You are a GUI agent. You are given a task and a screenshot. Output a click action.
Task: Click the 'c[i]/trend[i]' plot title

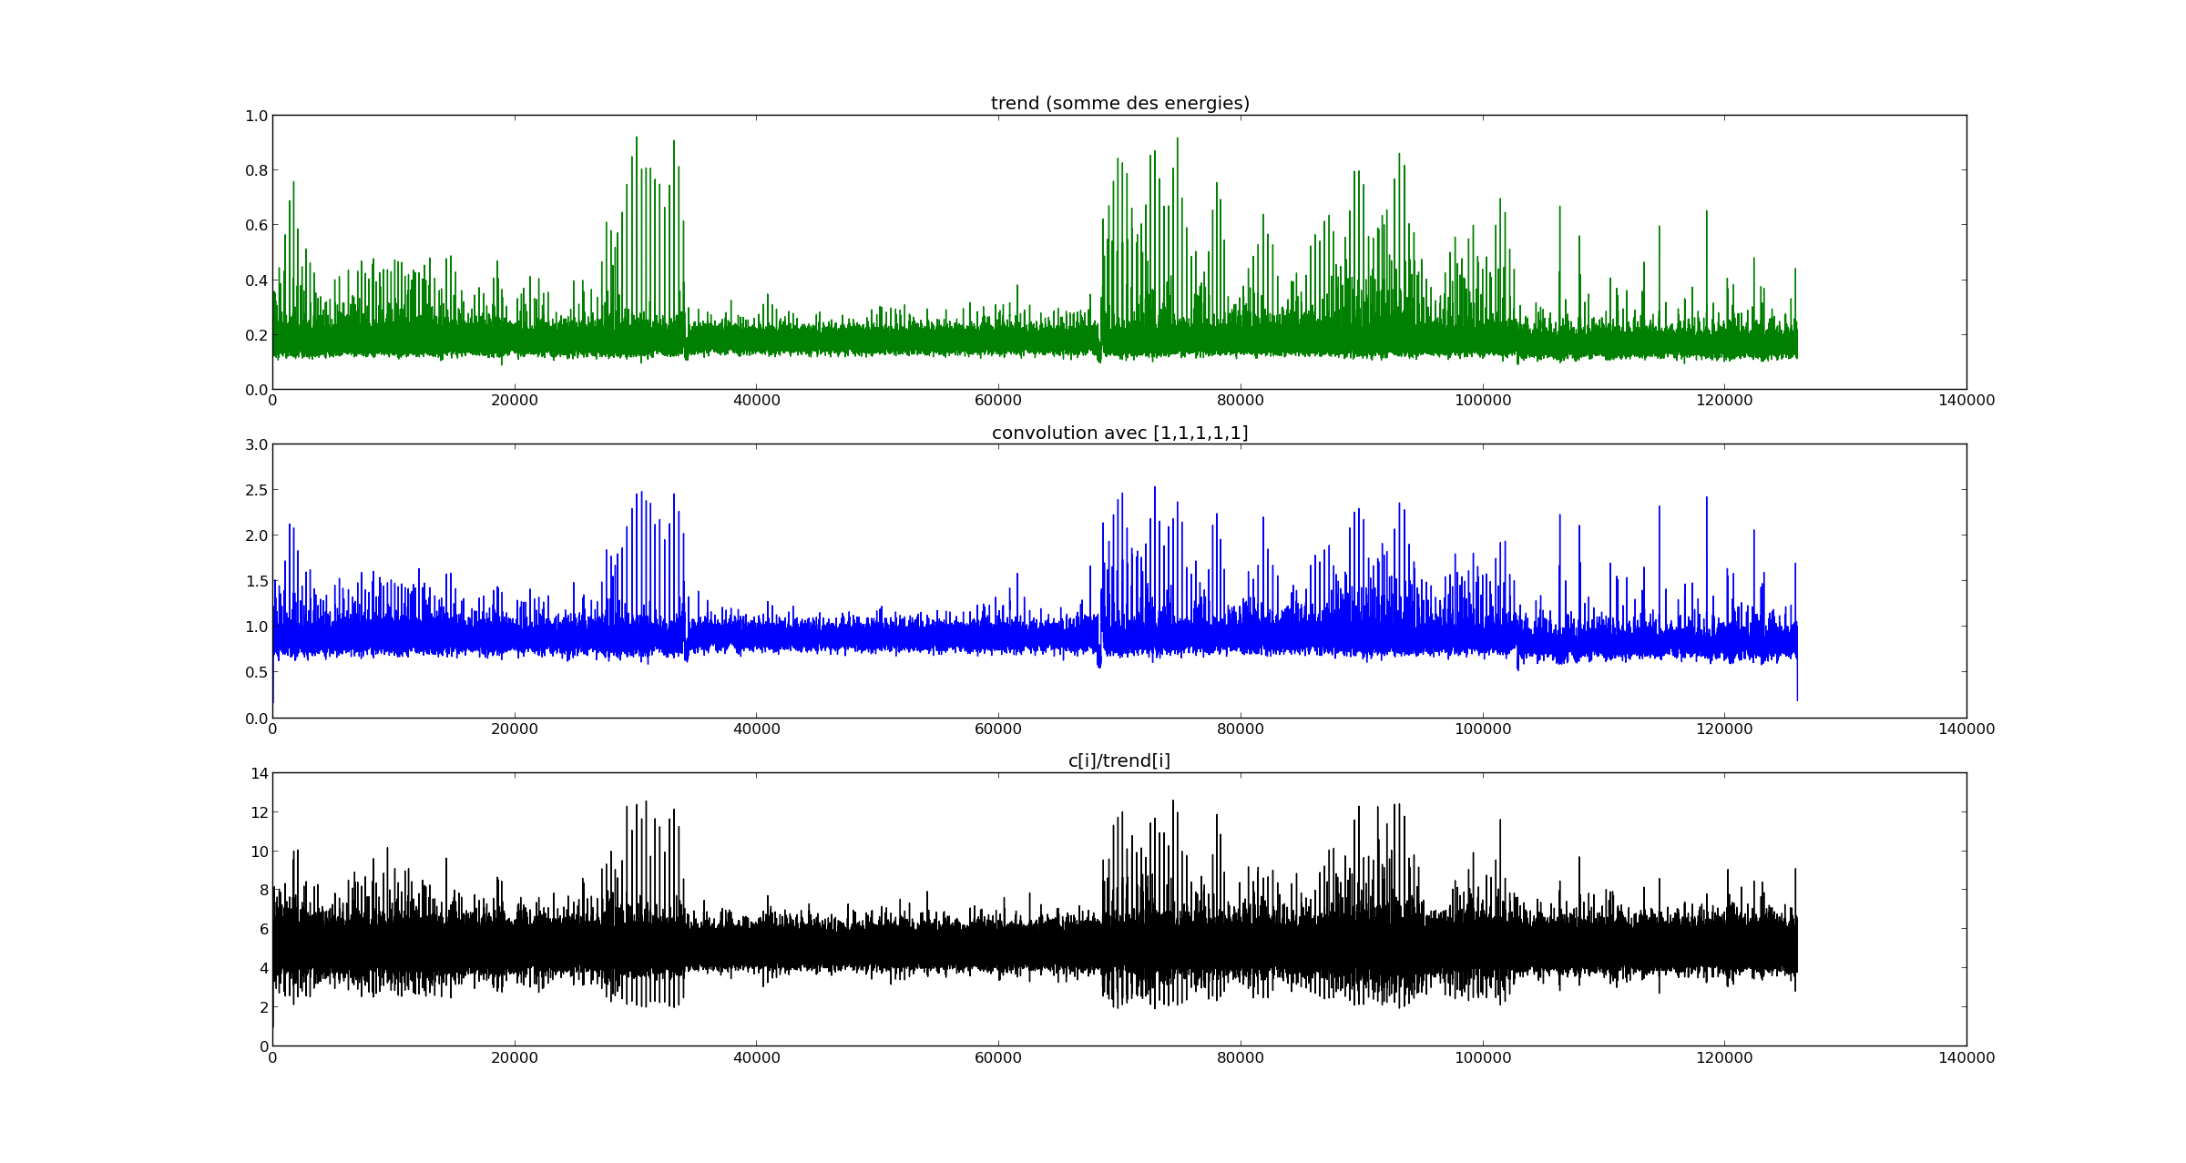[x=1119, y=761]
